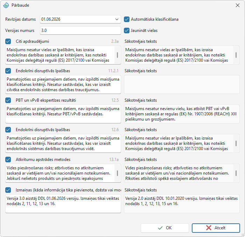Click the Atcelt cancel button
This screenshot has width=245, height=237.
tap(216, 228)
